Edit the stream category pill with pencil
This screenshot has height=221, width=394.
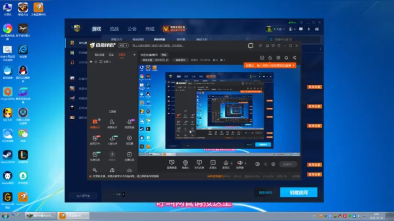coord(155,60)
